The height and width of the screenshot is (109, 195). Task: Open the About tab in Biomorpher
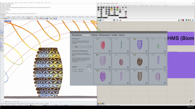[x=122, y=35]
